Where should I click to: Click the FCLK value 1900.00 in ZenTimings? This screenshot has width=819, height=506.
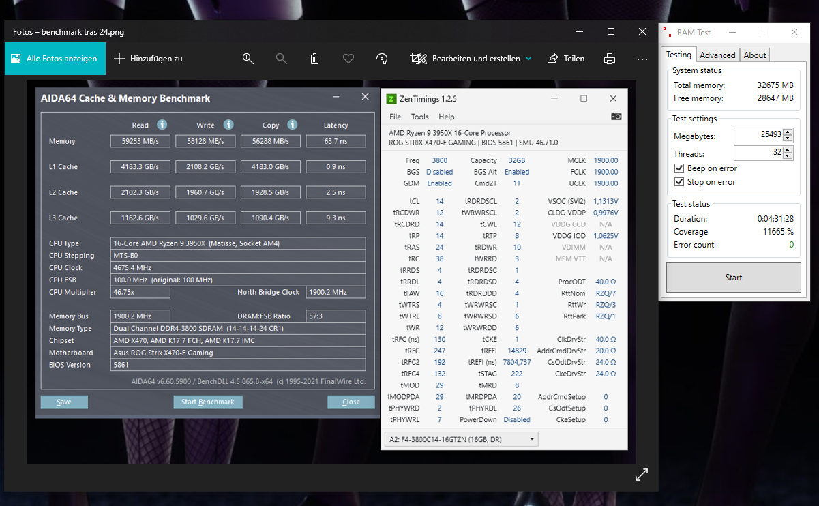[606, 172]
